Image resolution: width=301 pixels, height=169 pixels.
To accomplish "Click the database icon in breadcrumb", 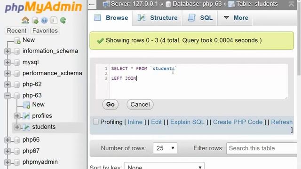I will (168, 4).
